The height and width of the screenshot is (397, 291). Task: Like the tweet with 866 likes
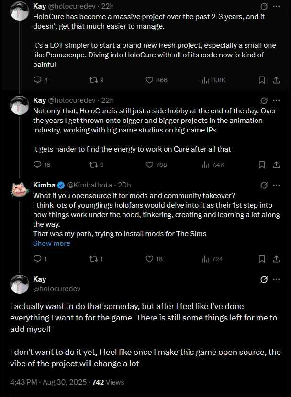pos(149,80)
